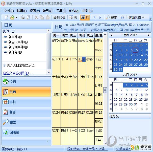Switch to 月 month view
The height and width of the screenshot is (152, 153).
tap(85, 18)
